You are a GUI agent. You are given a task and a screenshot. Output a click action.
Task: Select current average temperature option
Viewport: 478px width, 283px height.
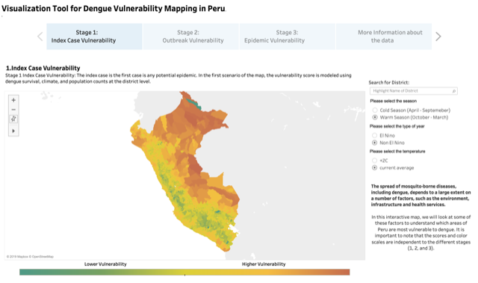375,167
